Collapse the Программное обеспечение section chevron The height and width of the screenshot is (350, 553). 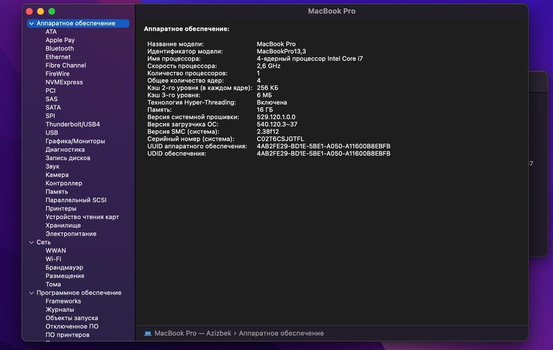coord(32,293)
